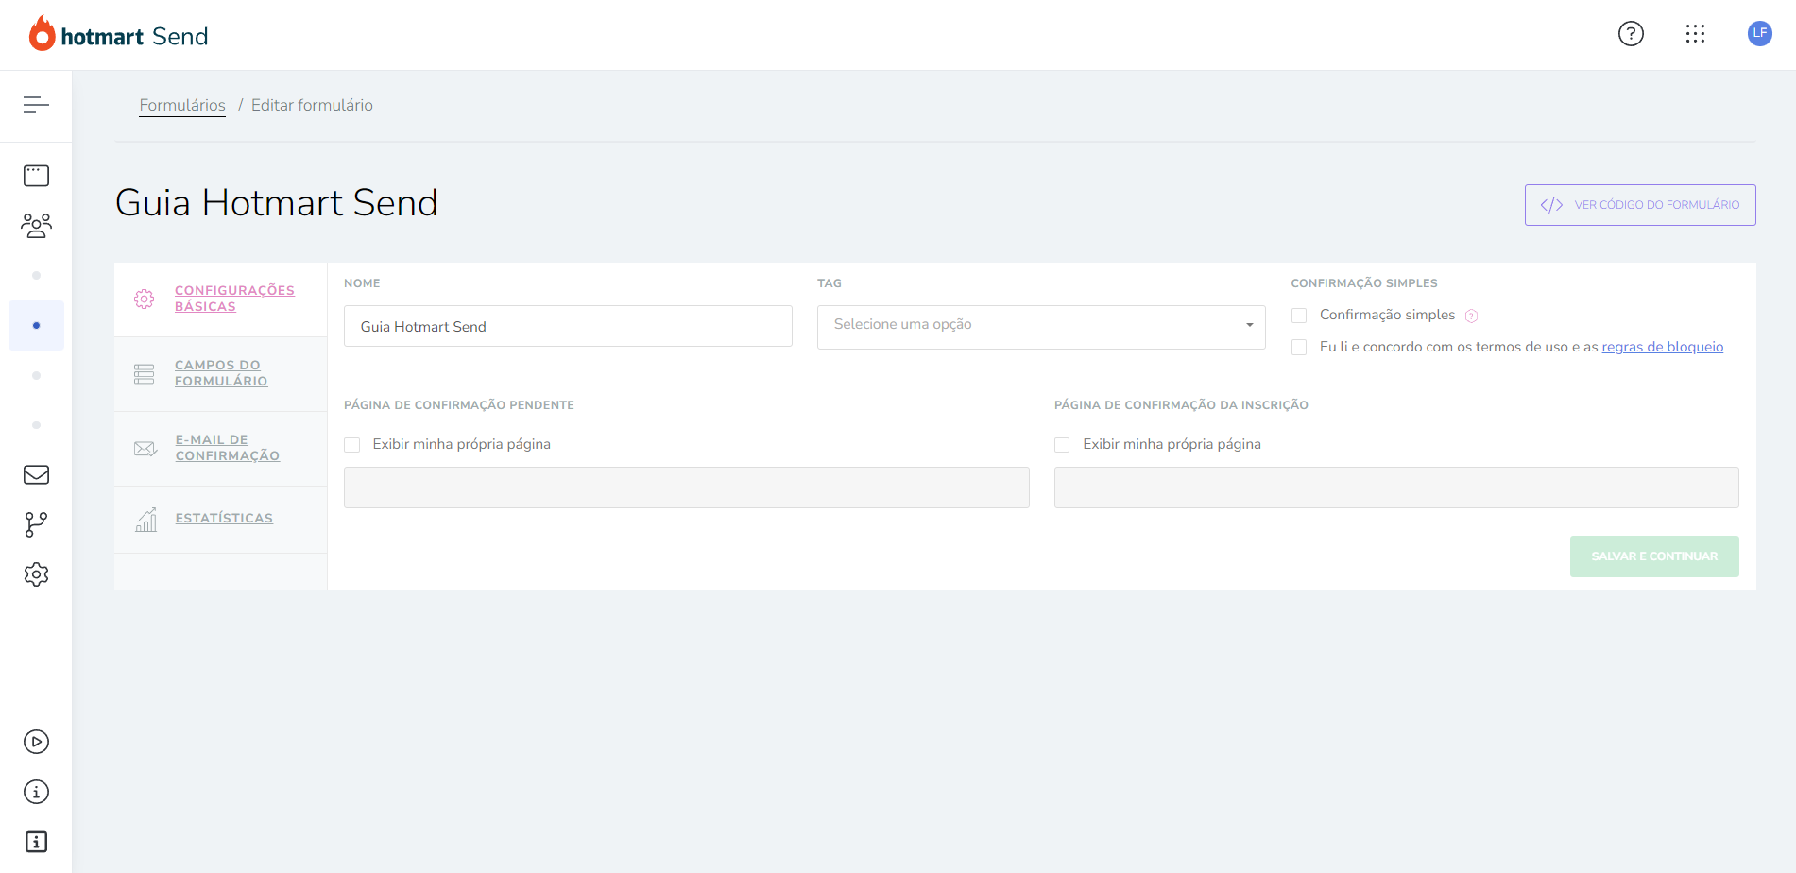Click the fields icon beside Campos do Formulário

[145, 374]
